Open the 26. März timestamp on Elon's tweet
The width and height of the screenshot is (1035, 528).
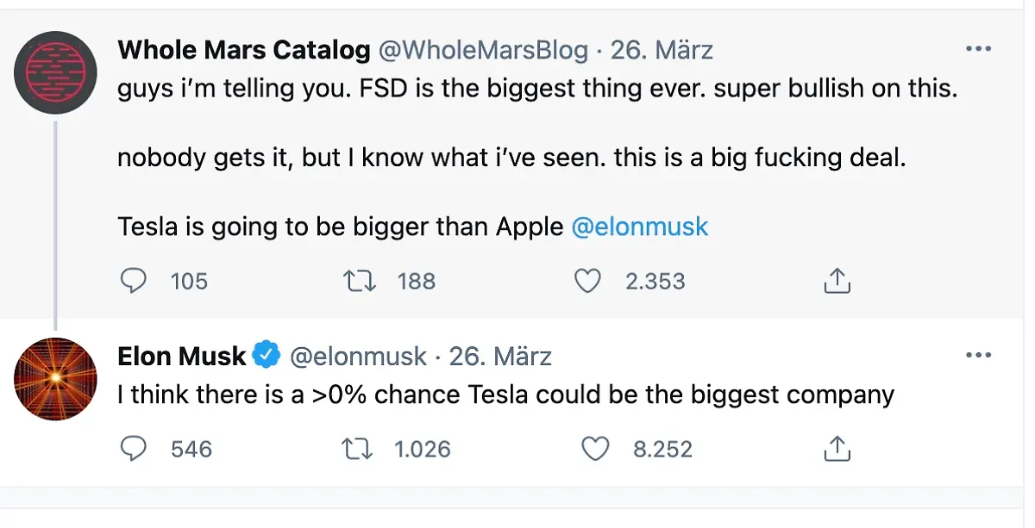tap(500, 356)
